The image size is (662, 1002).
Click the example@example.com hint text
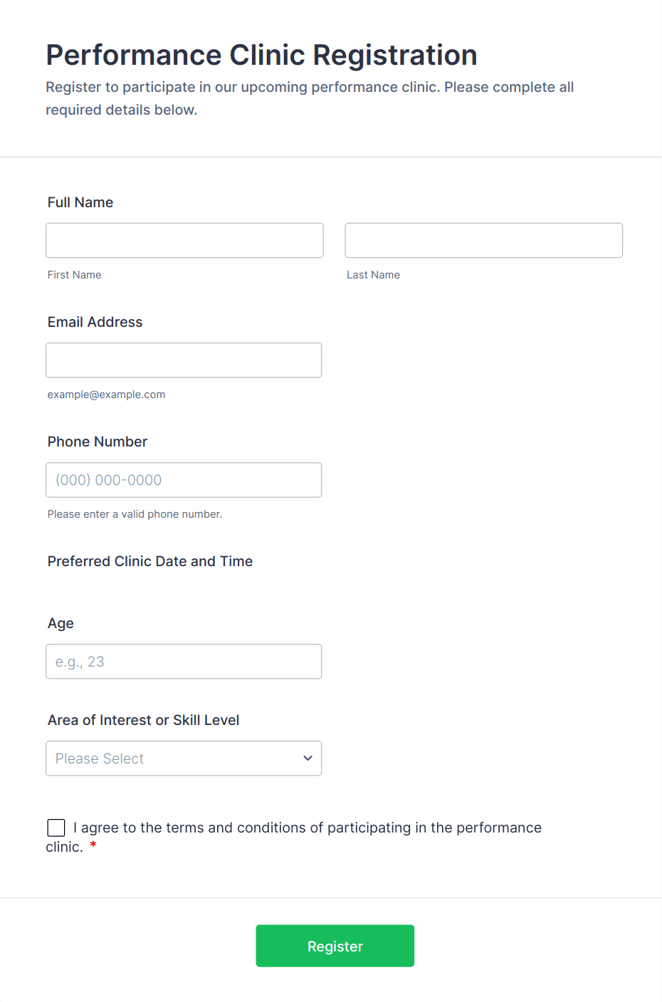106,395
